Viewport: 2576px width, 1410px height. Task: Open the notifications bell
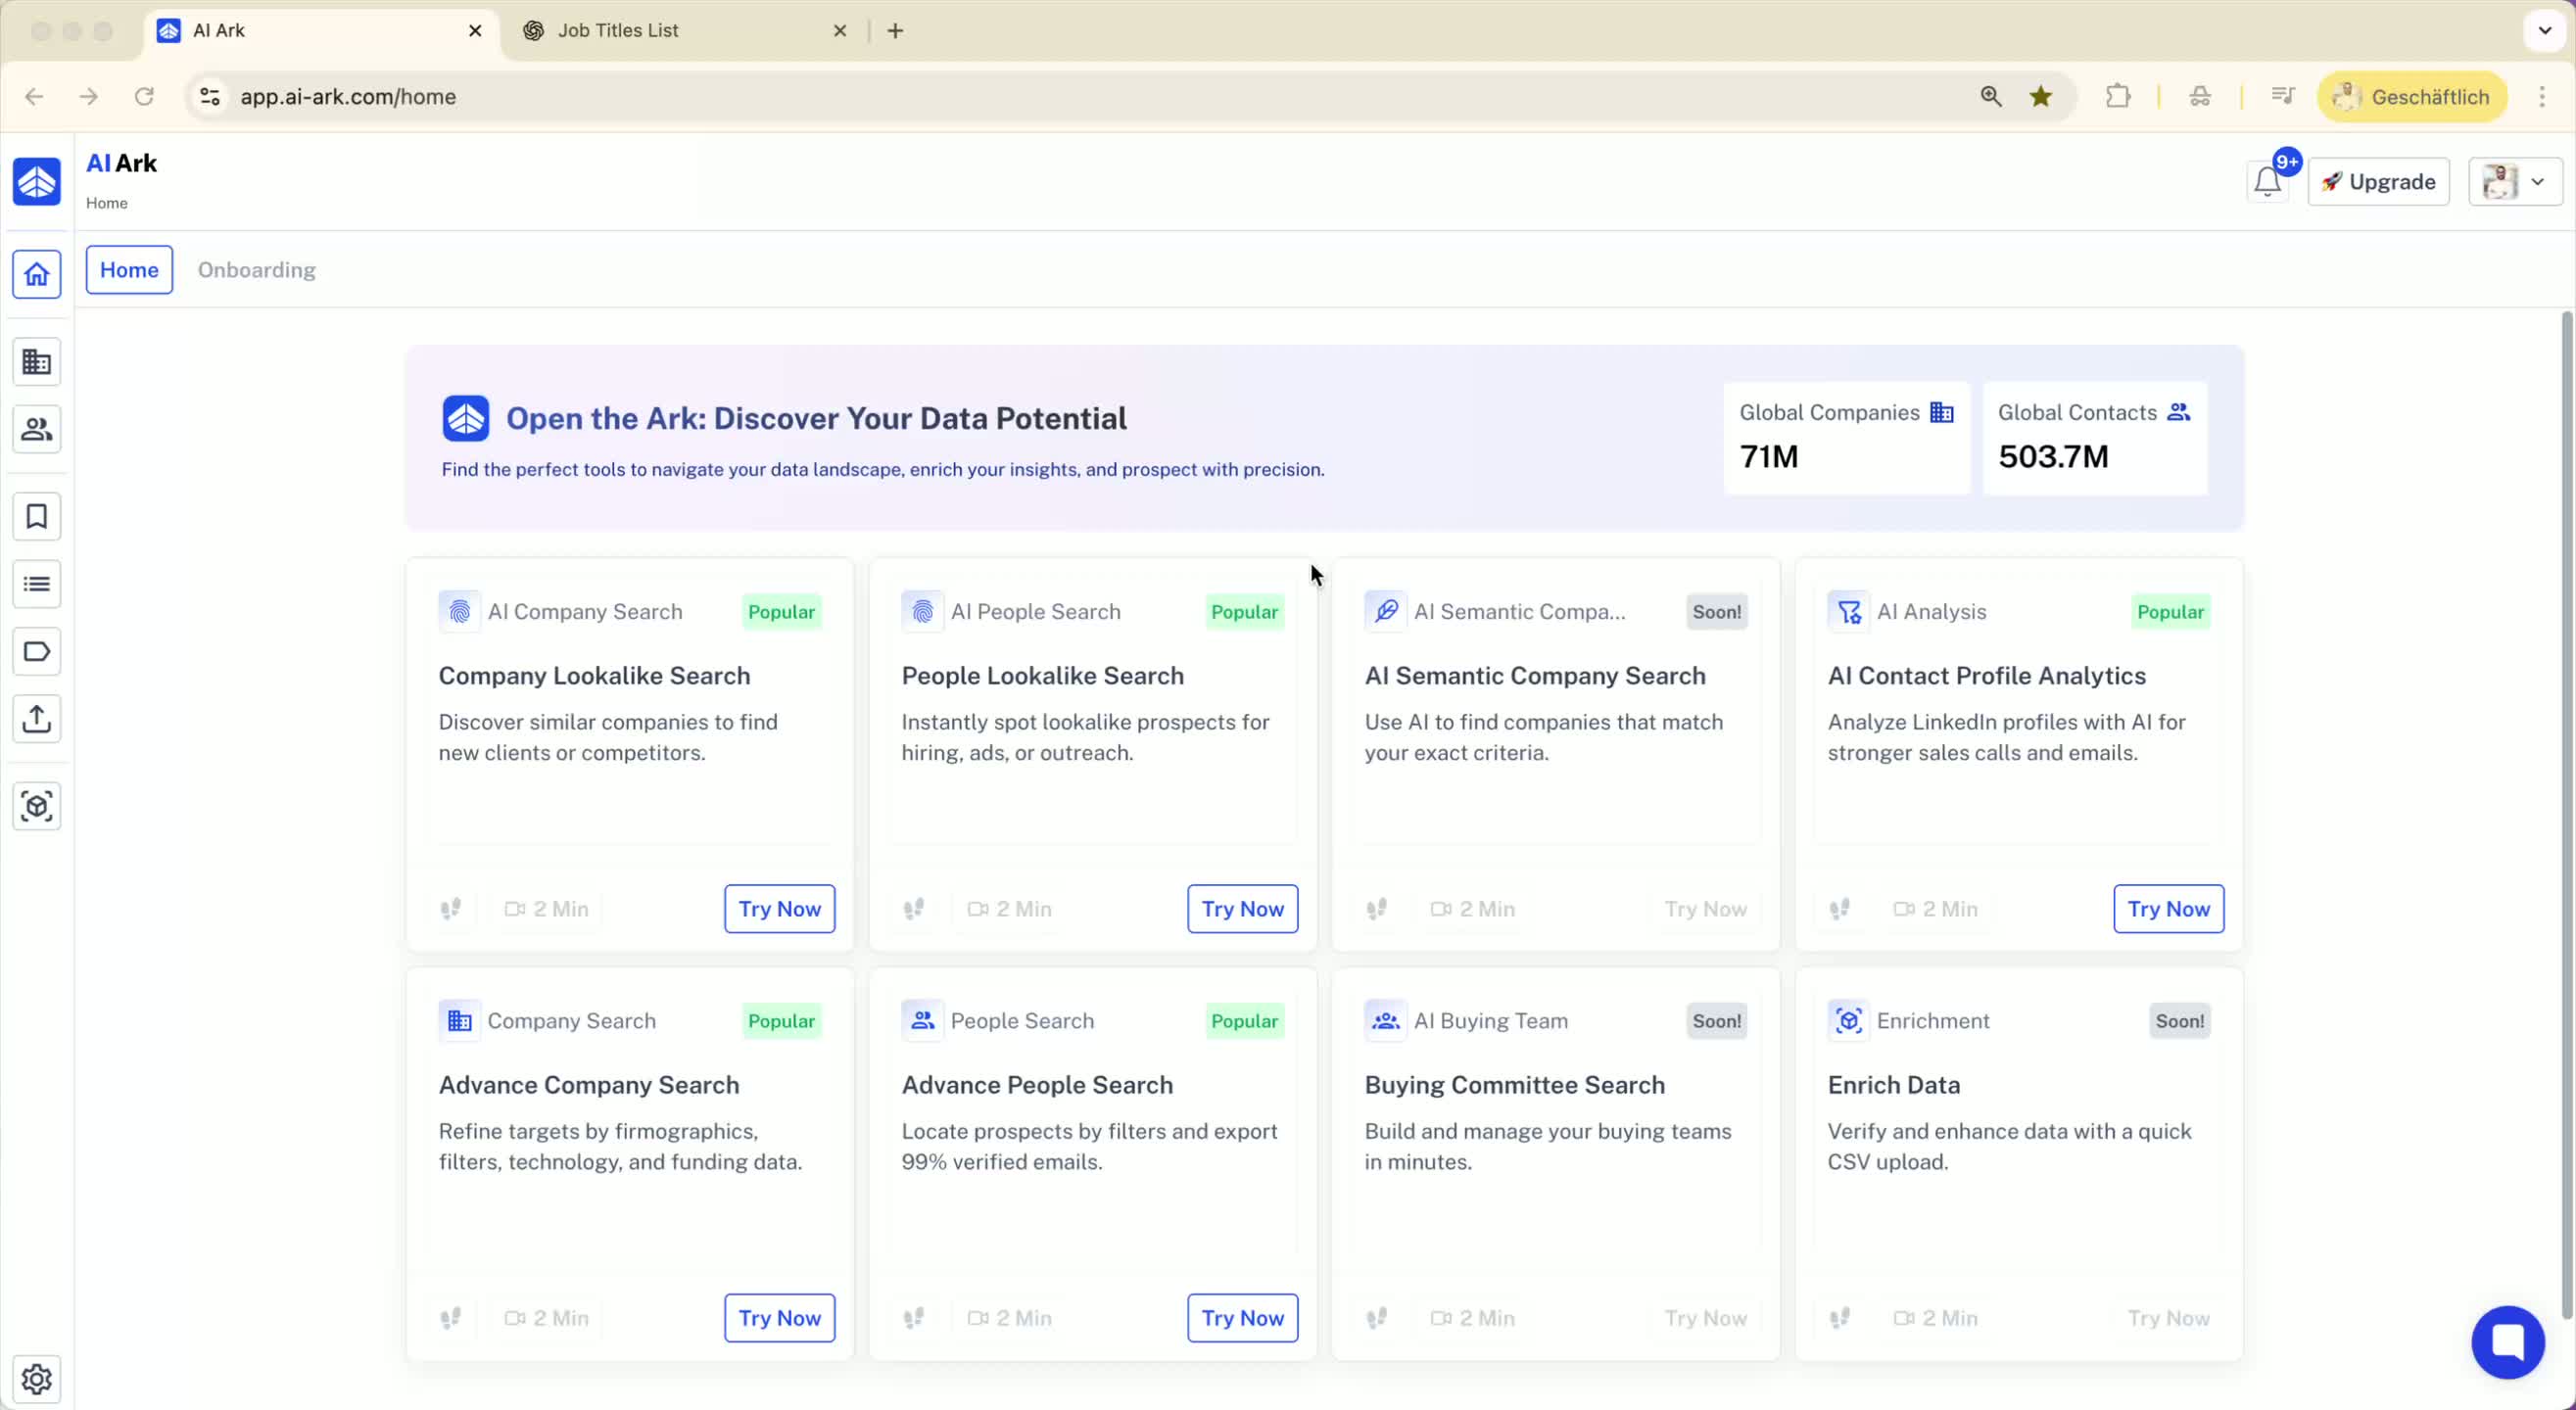pyautogui.click(x=2267, y=182)
